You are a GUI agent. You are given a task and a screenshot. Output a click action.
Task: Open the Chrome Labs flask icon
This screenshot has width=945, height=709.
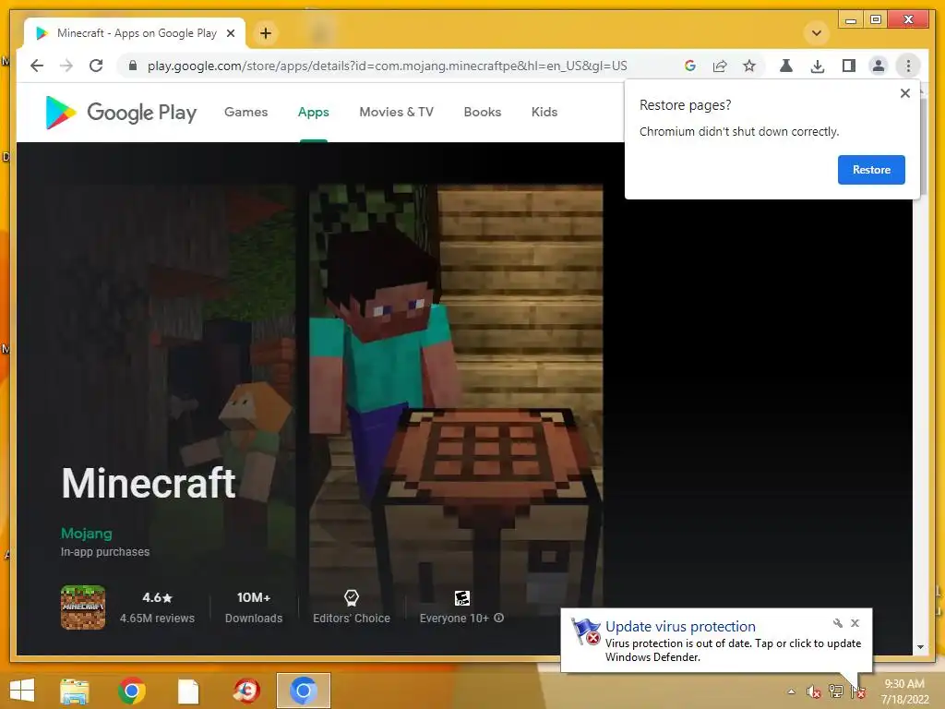tap(786, 66)
